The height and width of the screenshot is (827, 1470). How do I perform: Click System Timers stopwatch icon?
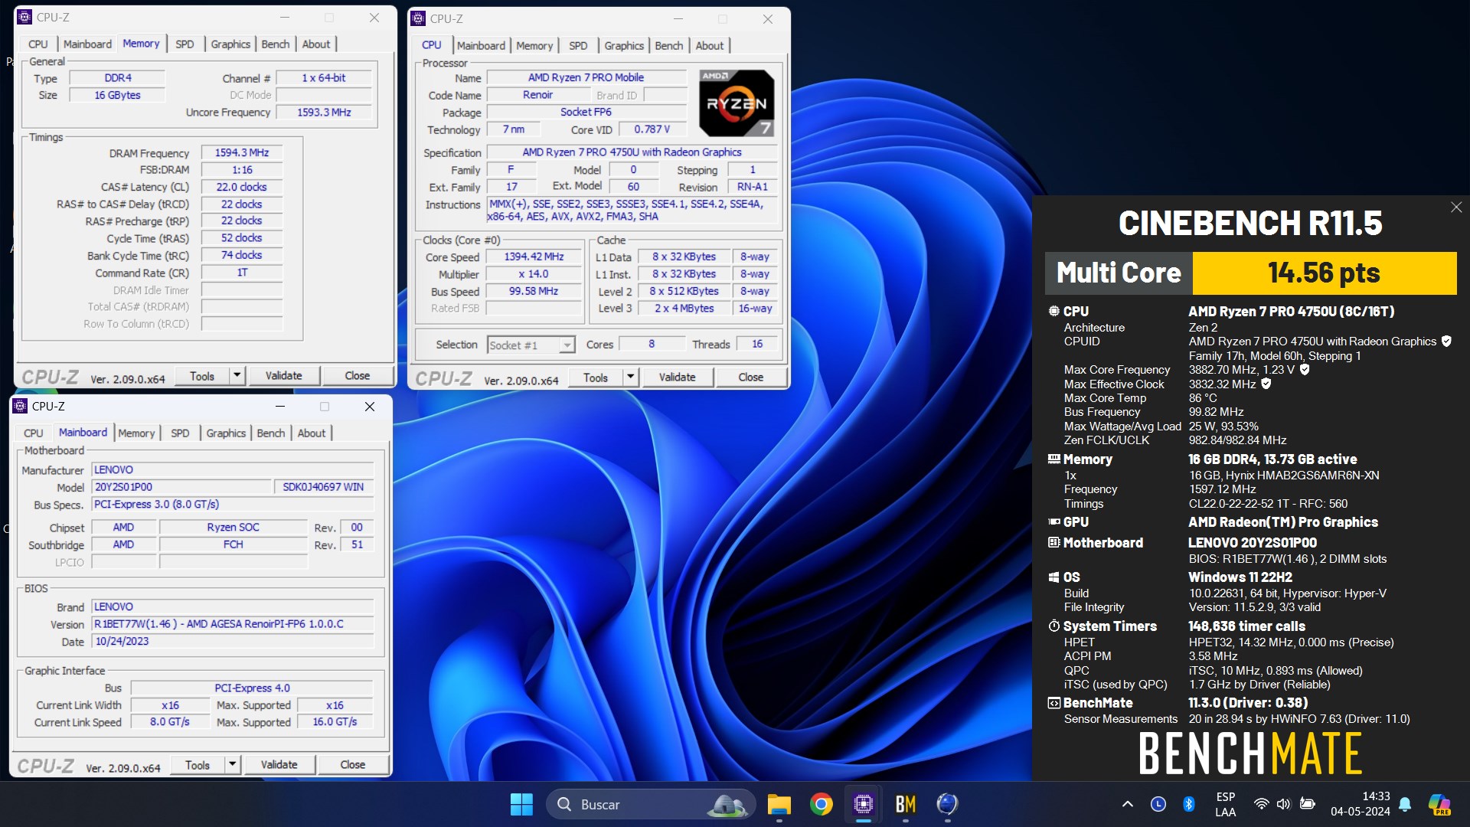1054,626
